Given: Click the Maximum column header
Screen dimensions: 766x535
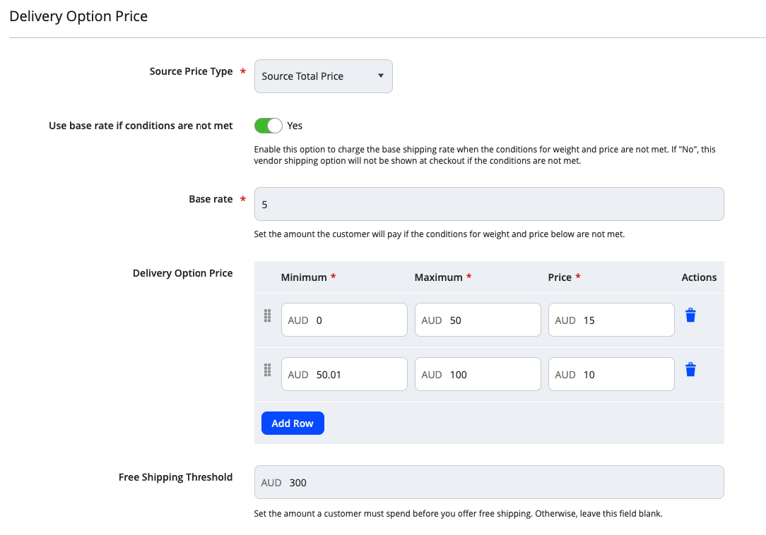Looking at the screenshot, I should click(x=438, y=277).
